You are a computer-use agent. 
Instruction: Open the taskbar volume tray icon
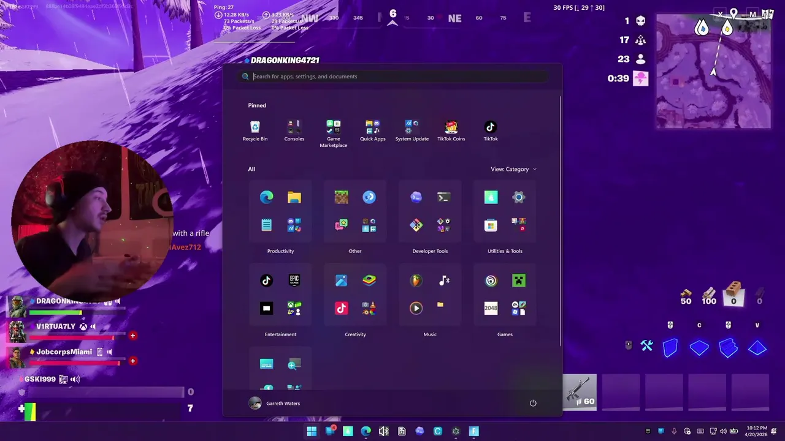coord(723,431)
